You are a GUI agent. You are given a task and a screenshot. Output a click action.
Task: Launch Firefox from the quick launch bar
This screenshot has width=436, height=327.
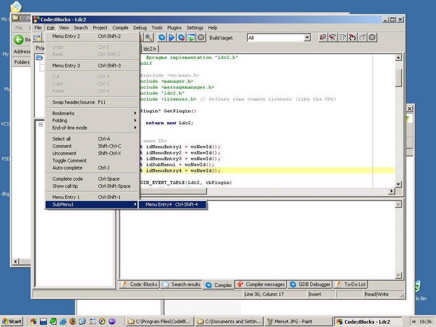pyautogui.click(x=72, y=322)
